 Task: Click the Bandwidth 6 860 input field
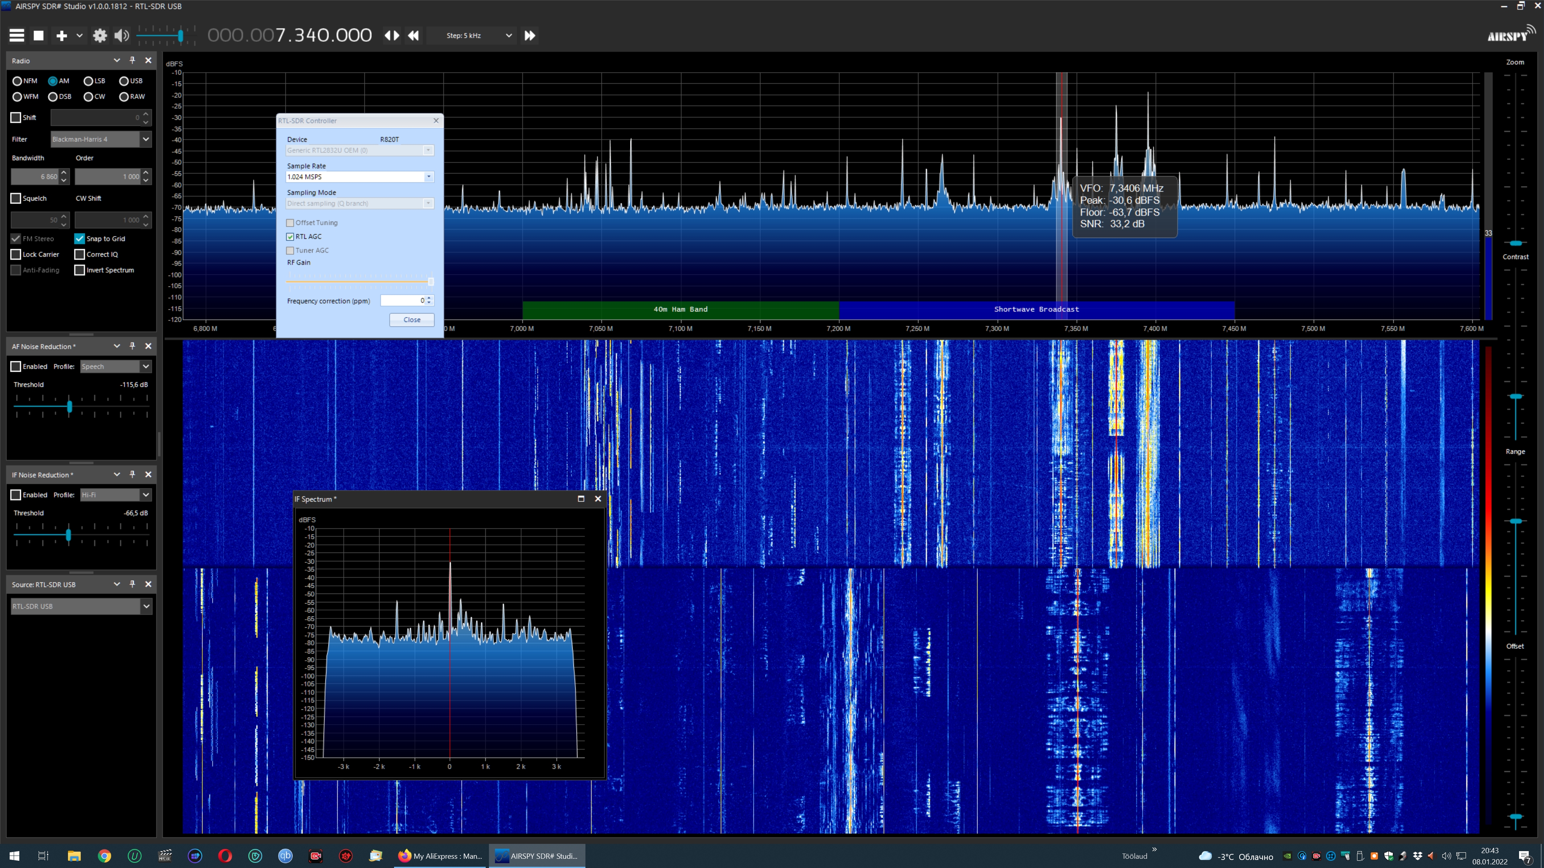tap(35, 177)
